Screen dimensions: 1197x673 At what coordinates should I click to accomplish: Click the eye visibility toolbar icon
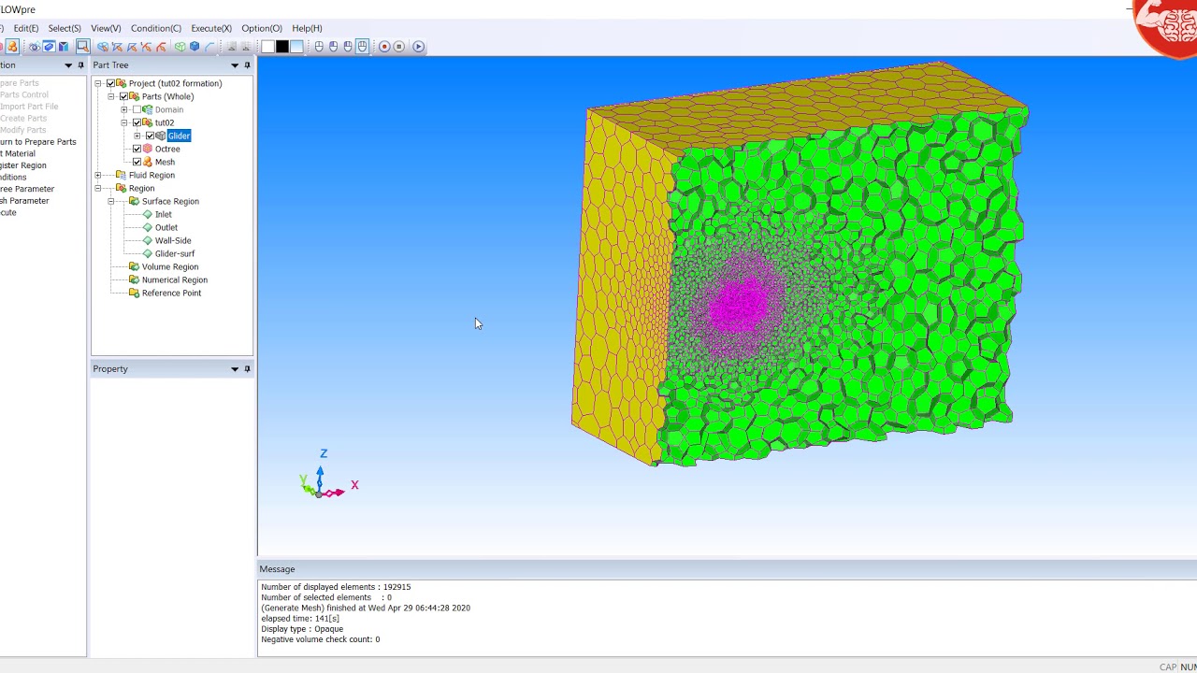(x=35, y=47)
